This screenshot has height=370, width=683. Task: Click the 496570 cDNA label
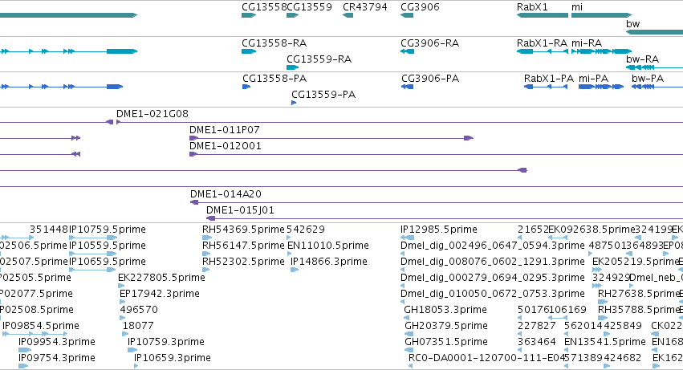point(139,310)
